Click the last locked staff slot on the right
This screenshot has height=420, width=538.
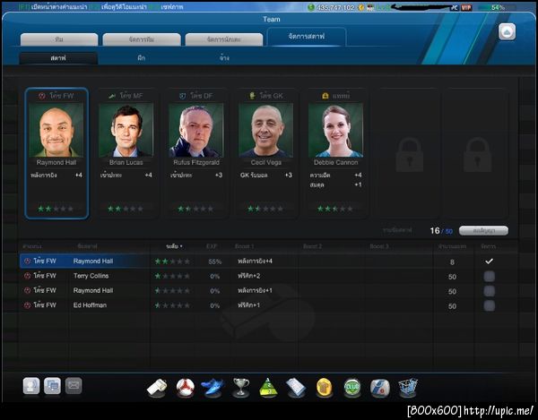click(x=477, y=153)
